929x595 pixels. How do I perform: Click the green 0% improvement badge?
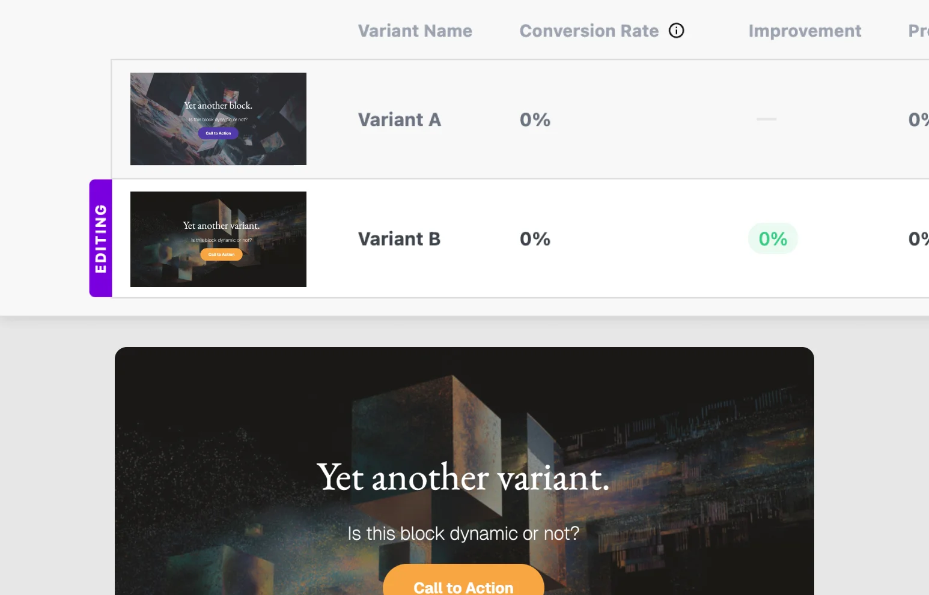tap(773, 239)
